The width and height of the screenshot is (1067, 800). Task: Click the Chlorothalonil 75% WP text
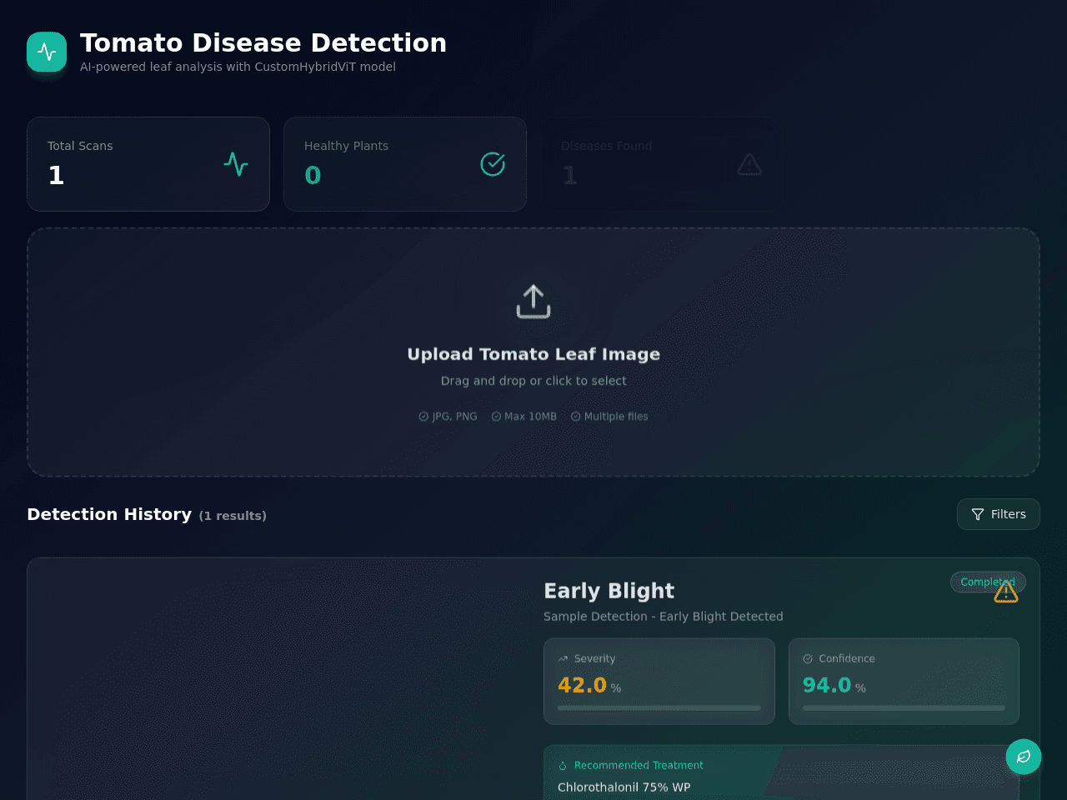624,787
